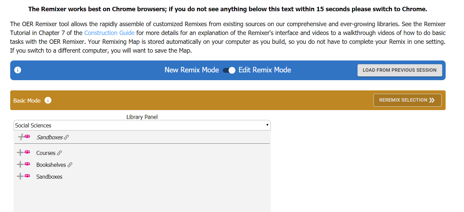
Task: Select the Bookshelves item label
Action: [x=51, y=165]
